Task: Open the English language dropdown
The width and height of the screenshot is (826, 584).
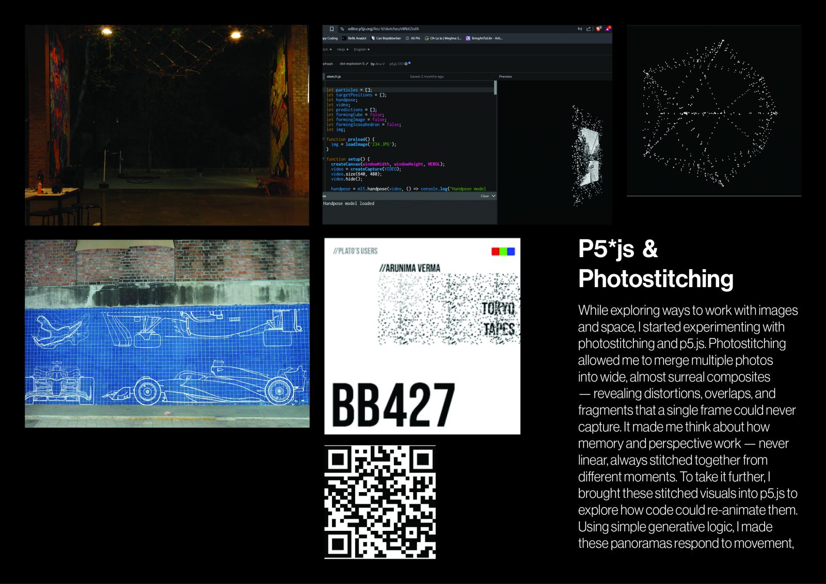Action: (361, 50)
